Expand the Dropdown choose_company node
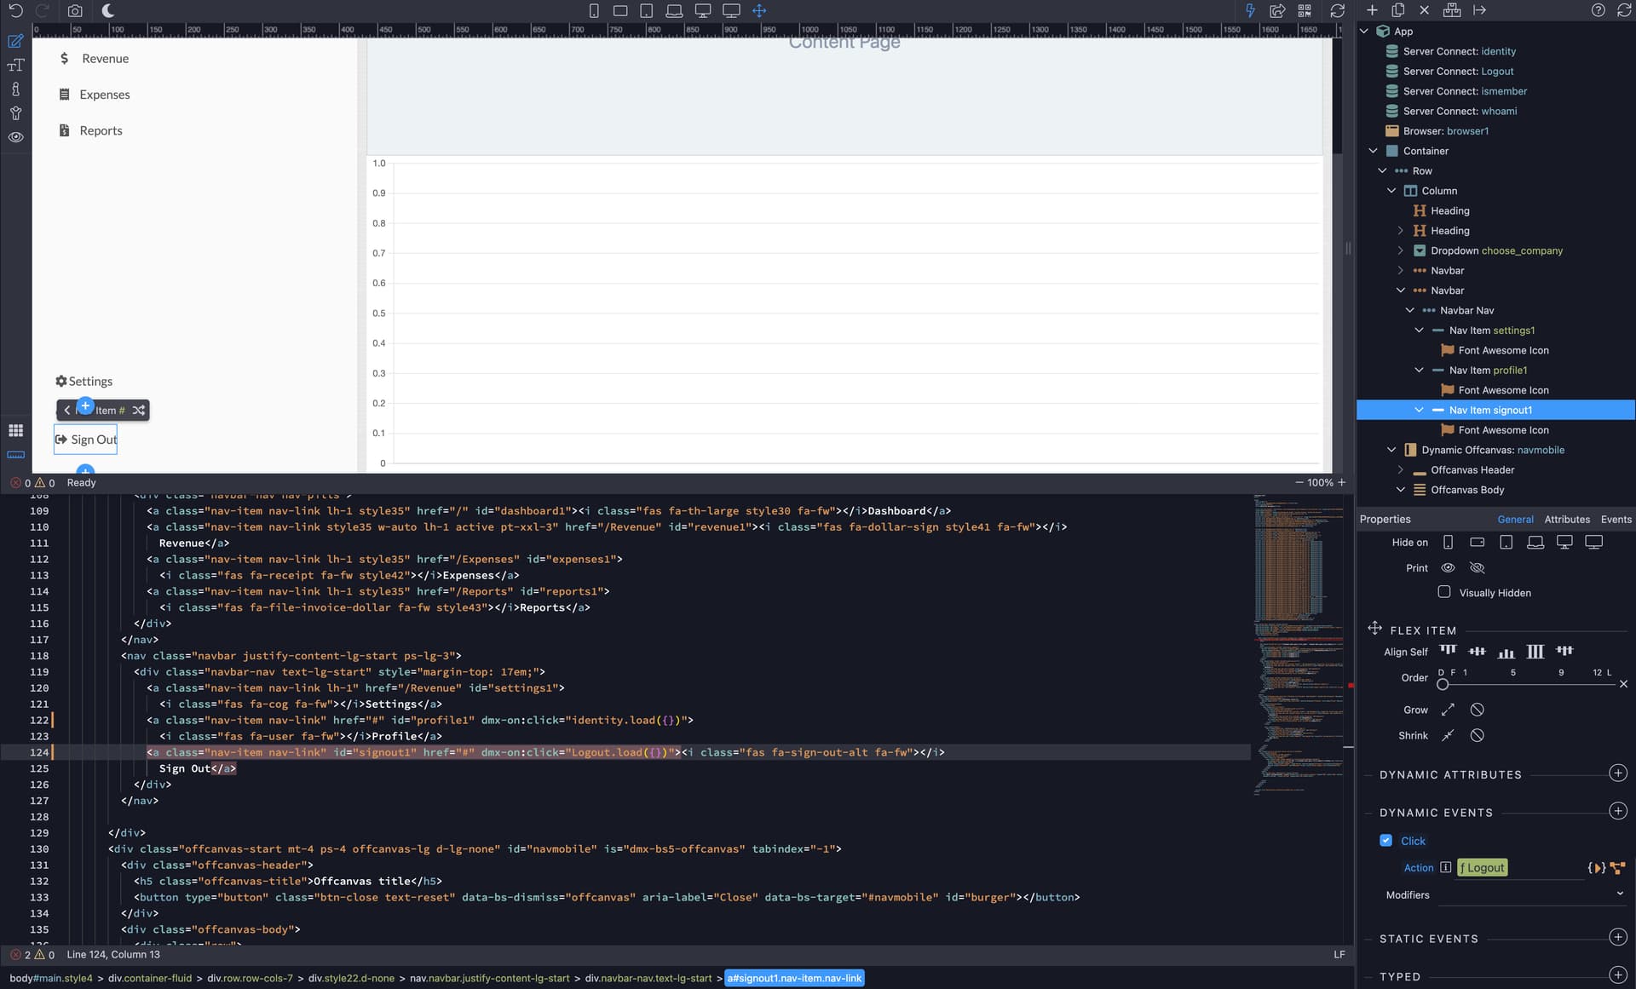Image resolution: width=1636 pixels, height=989 pixels. [1400, 250]
